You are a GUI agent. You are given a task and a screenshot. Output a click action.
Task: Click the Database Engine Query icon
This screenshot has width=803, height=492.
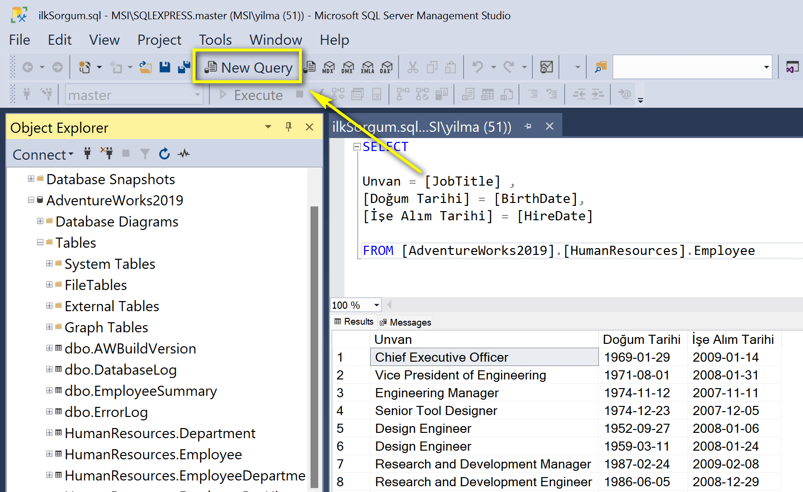pyautogui.click(x=311, y=67)
